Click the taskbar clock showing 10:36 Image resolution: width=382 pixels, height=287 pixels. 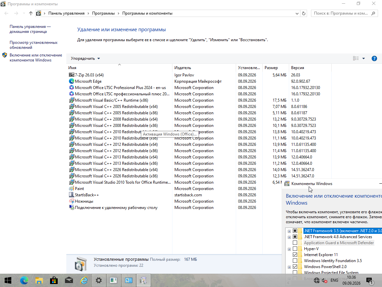(351, 280)
